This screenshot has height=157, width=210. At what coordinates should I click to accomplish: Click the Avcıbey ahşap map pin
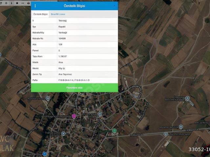click(100, 114)
